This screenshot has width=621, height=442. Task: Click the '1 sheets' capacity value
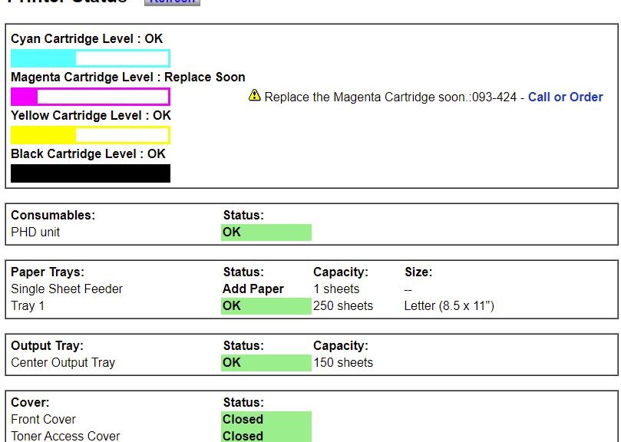point(336,289)
